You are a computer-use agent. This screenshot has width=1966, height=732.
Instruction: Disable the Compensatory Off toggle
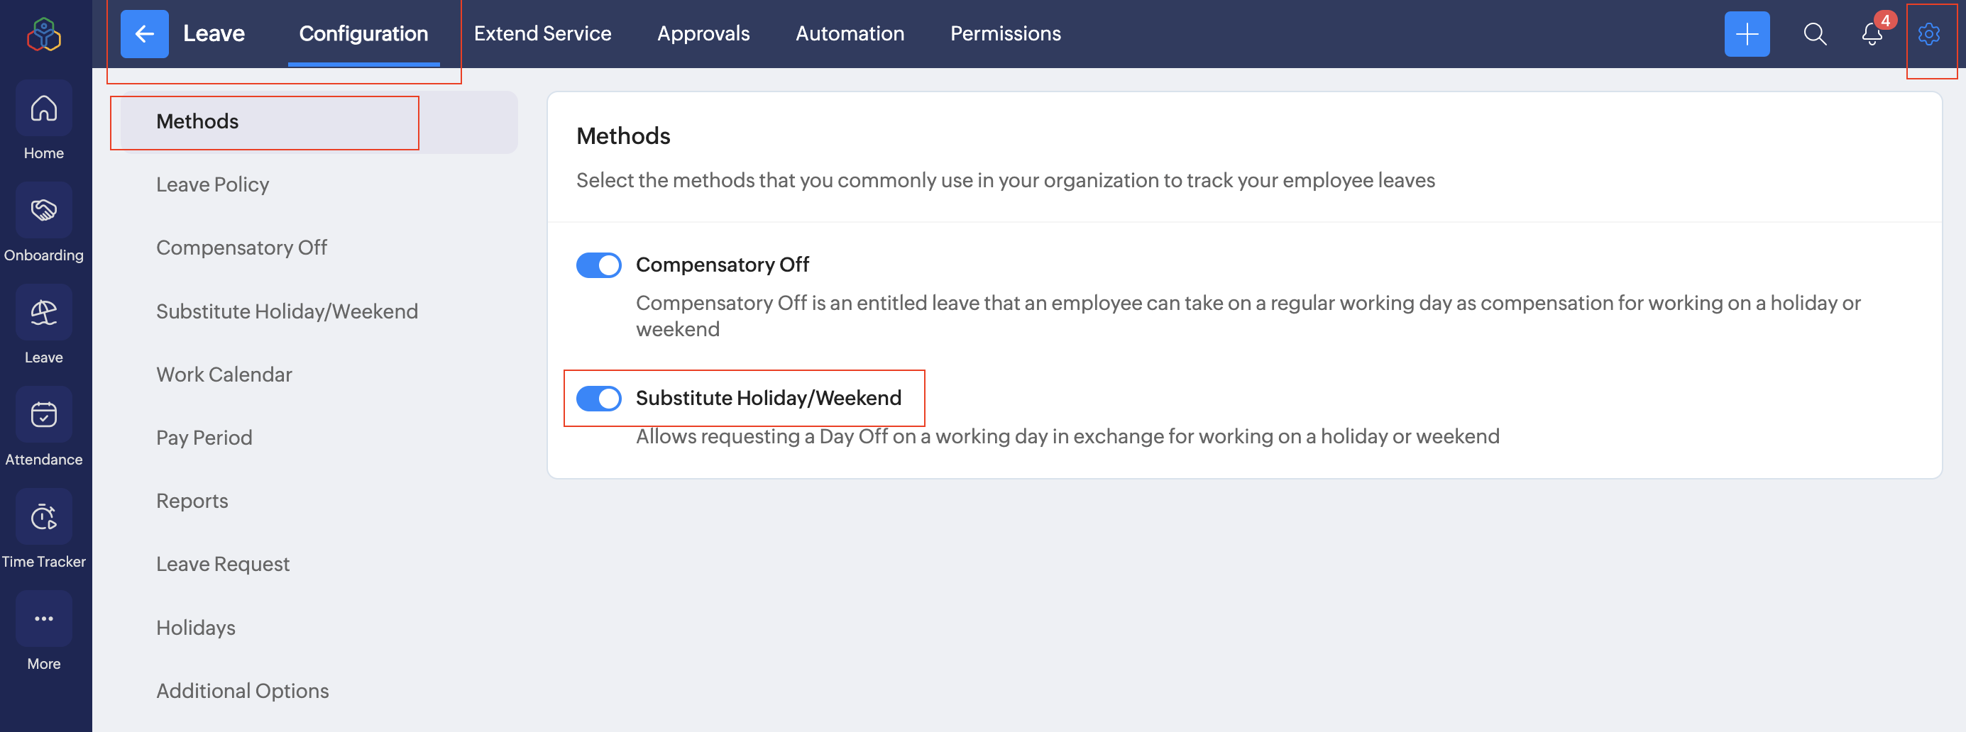point(598,265)
